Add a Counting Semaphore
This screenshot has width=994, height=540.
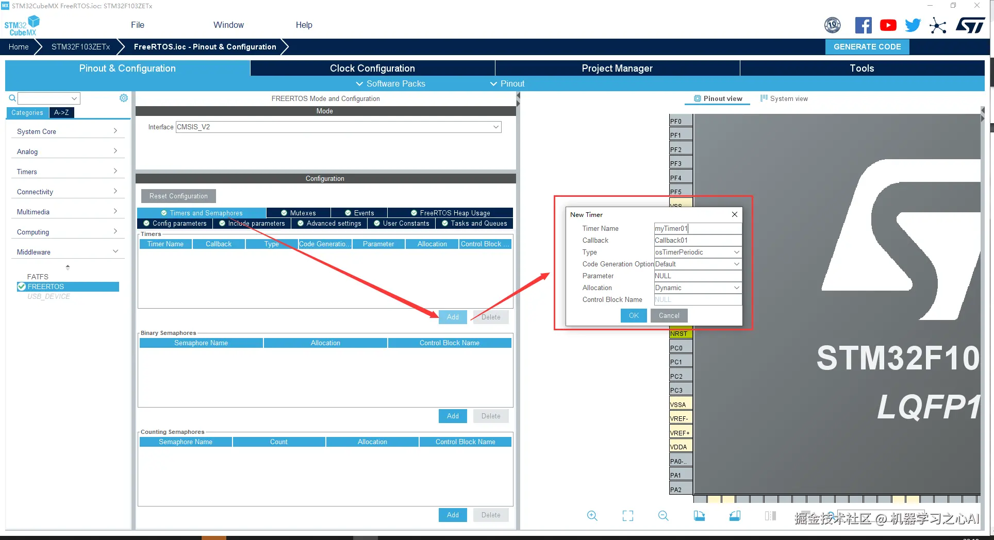pos(453,515)
